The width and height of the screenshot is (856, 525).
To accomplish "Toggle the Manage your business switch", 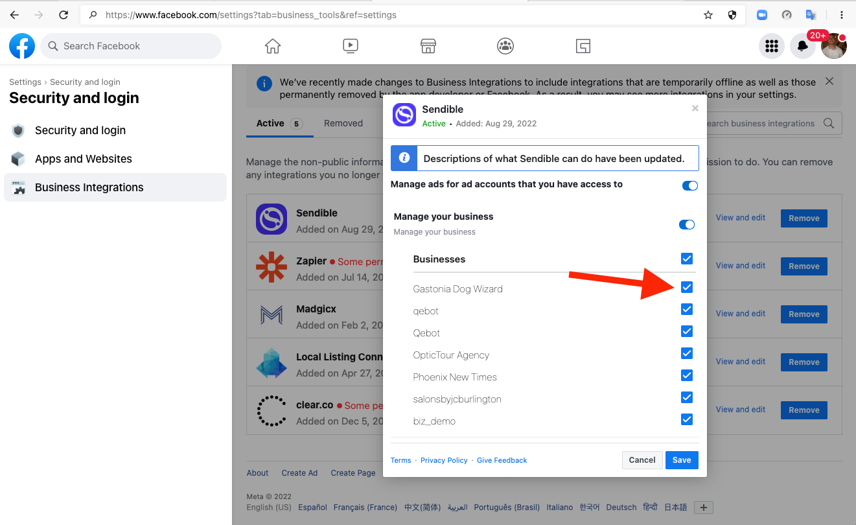I will [x=686, y=225].
